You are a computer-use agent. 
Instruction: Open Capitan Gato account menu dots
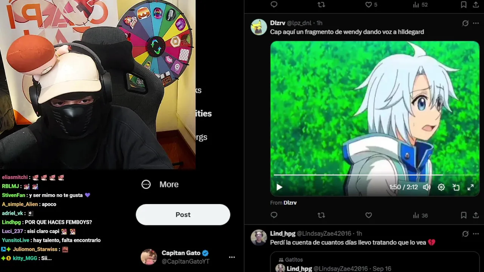[x=232, y=257]
